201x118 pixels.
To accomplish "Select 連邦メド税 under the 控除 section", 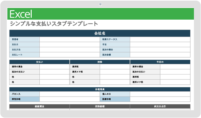I will (85, 72).
